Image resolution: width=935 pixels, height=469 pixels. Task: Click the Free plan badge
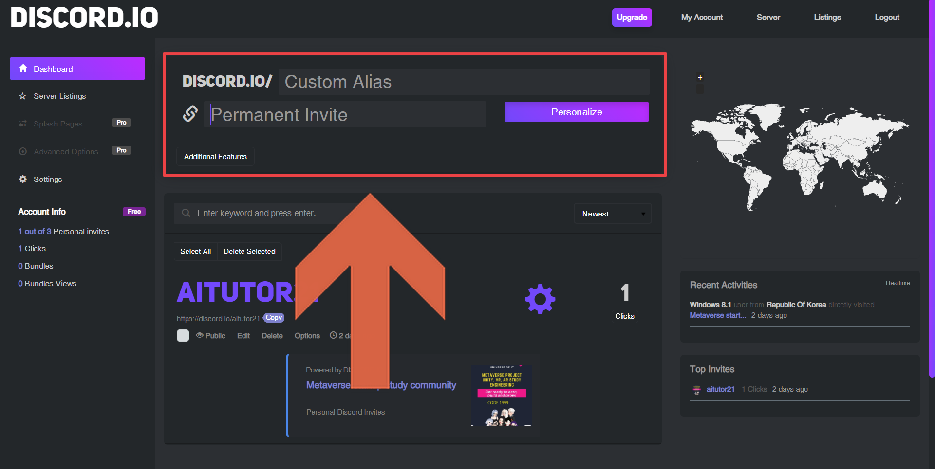134,212
